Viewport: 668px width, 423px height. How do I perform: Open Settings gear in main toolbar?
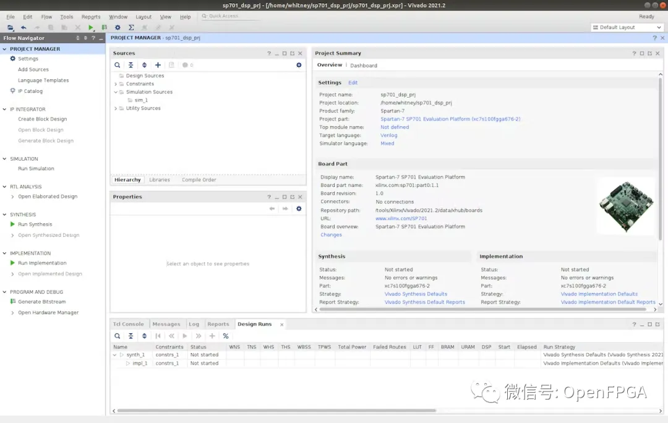118,27
